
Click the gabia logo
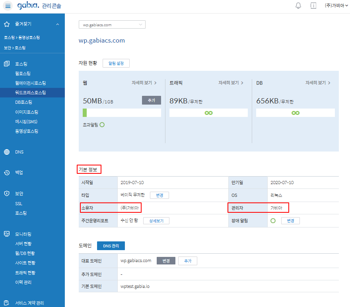coord(28,5)
